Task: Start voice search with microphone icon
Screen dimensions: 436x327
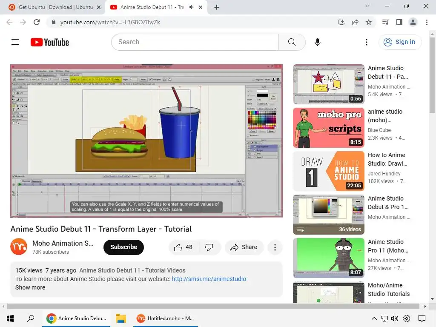Action: 317,42
